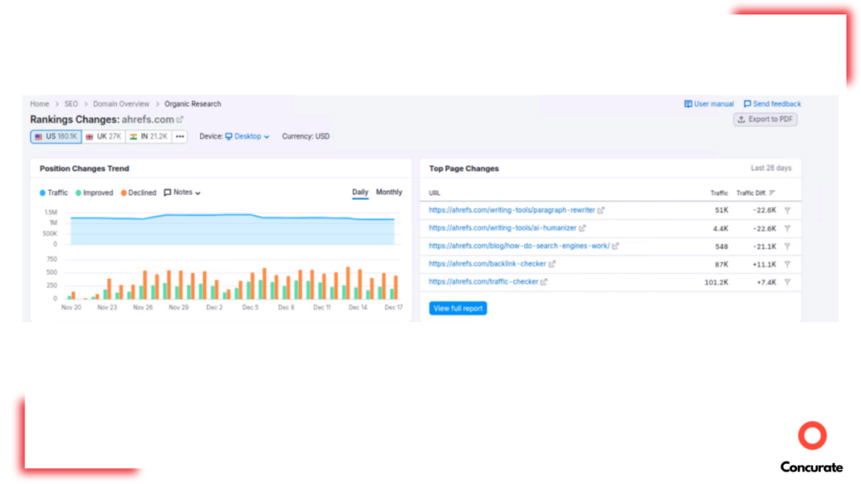Click the filter funnel on paragraph-rewriter row

coord(786,210)
